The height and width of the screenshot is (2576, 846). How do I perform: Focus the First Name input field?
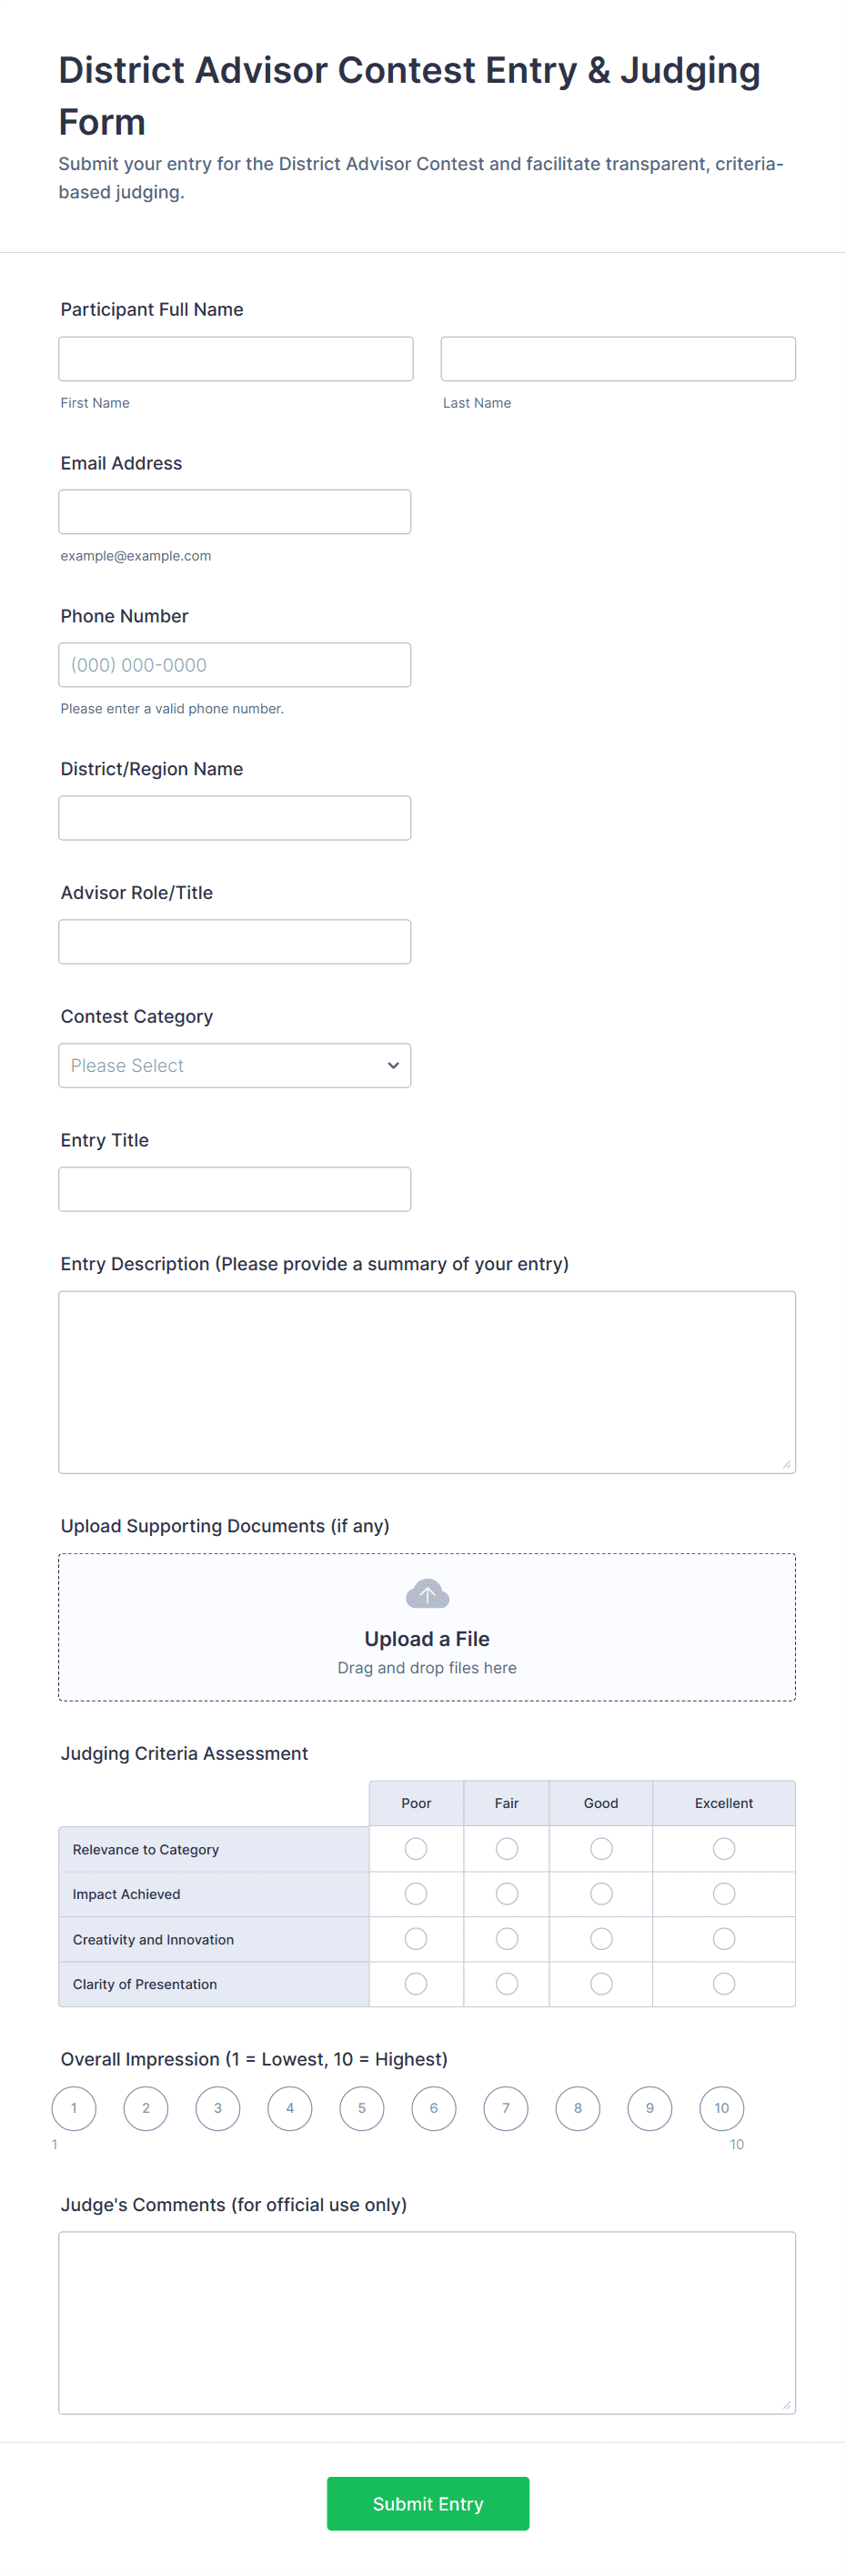[x=235, y=359]
